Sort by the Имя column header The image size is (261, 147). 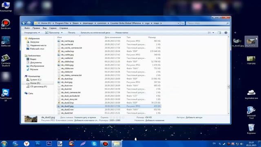pyautogui.click(x=60, y=37)
